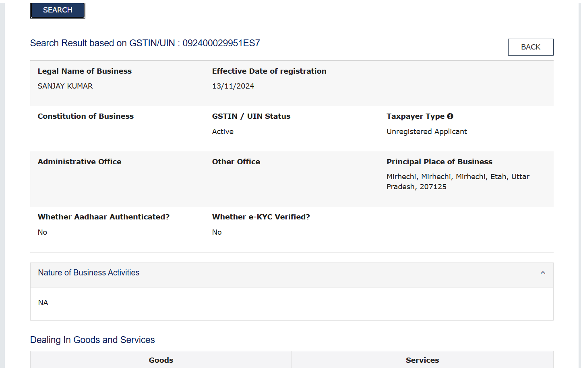Click the NA business activities text

pyautogui.click(x=43, y=303)
